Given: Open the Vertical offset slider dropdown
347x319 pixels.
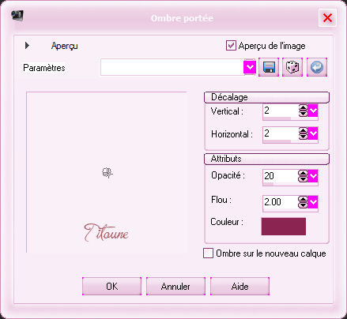Looking at the screenshot, I should click(313, 111).
